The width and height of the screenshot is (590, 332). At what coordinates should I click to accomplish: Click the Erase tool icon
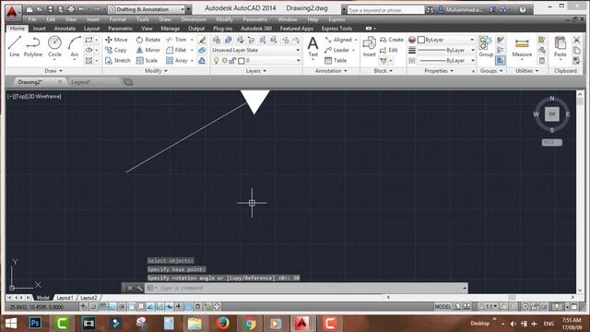tap(202, 40)
